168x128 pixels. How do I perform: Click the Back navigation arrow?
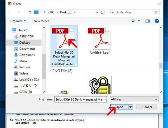[x=11, y=12]
